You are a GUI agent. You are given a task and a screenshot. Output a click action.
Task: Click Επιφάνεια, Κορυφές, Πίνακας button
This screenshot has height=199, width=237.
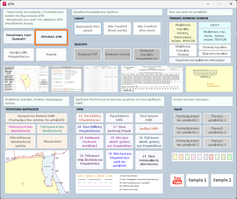pos(183,50)
